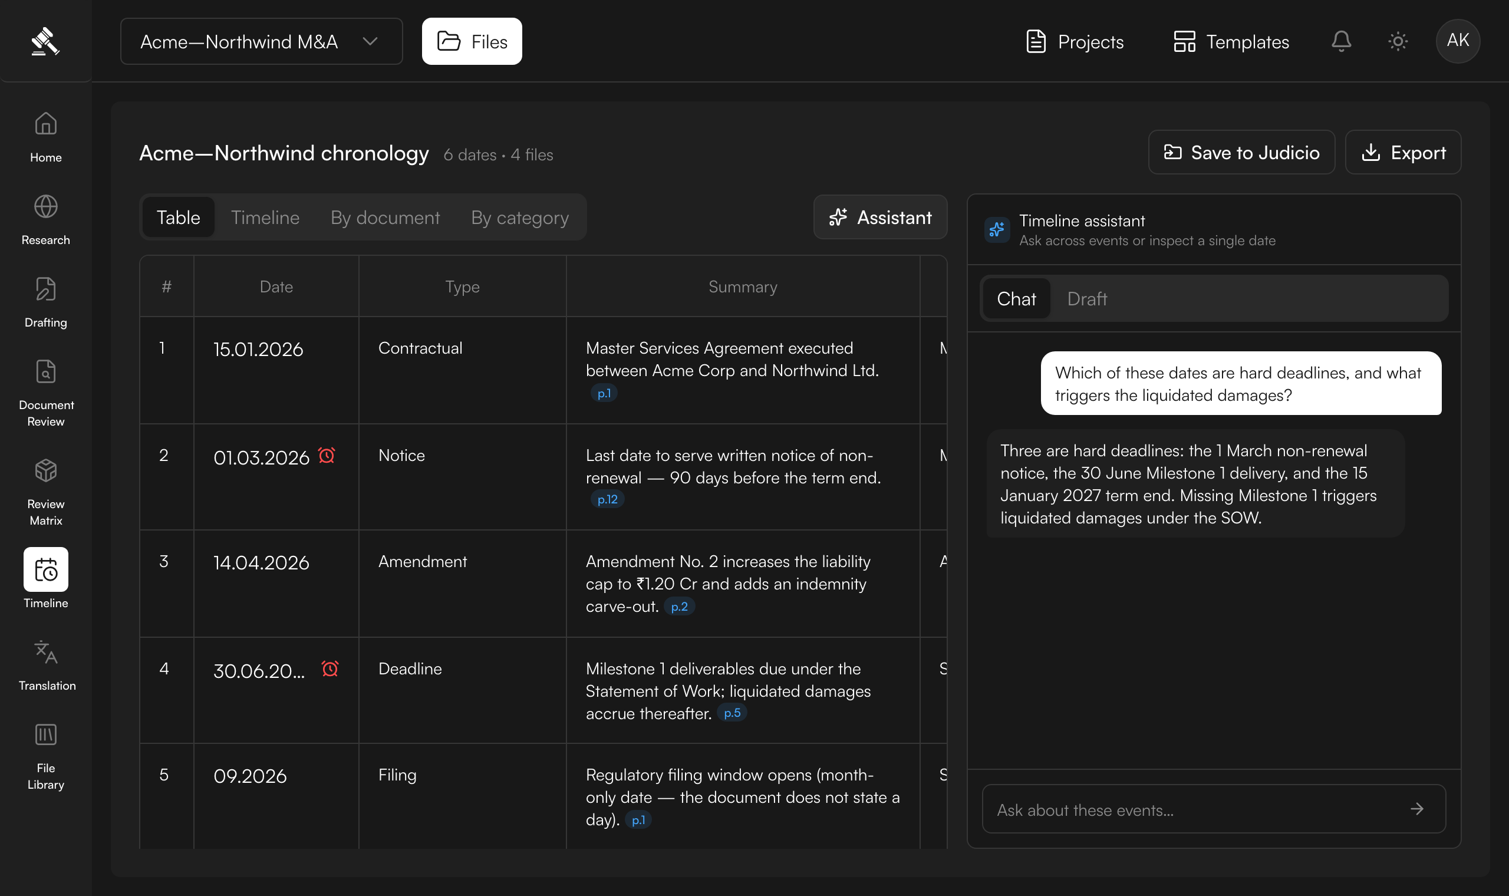Go to Projects
Screen dimensions: 1509x896
(1075, 41)
